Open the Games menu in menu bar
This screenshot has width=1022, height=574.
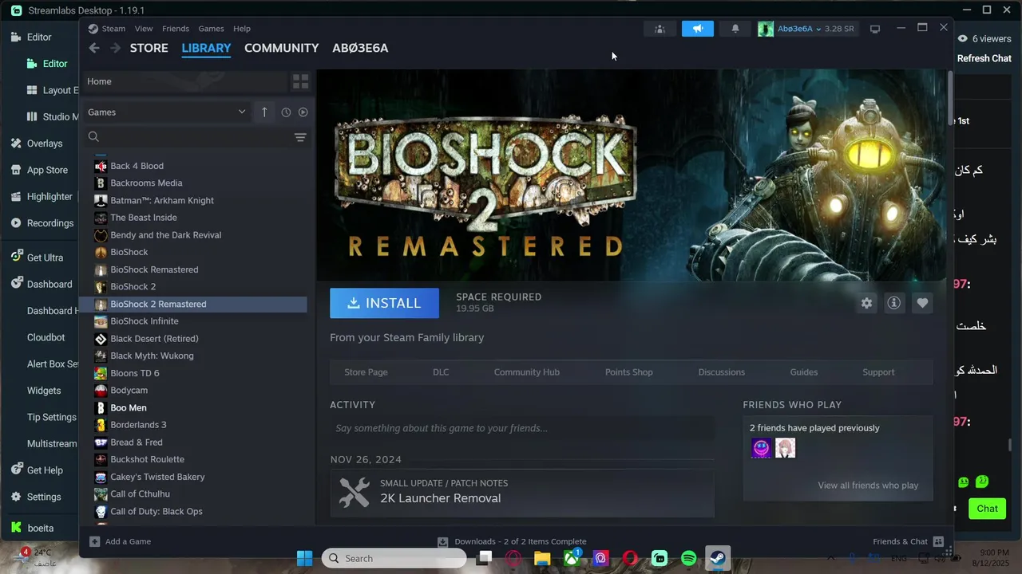[211, 29]
